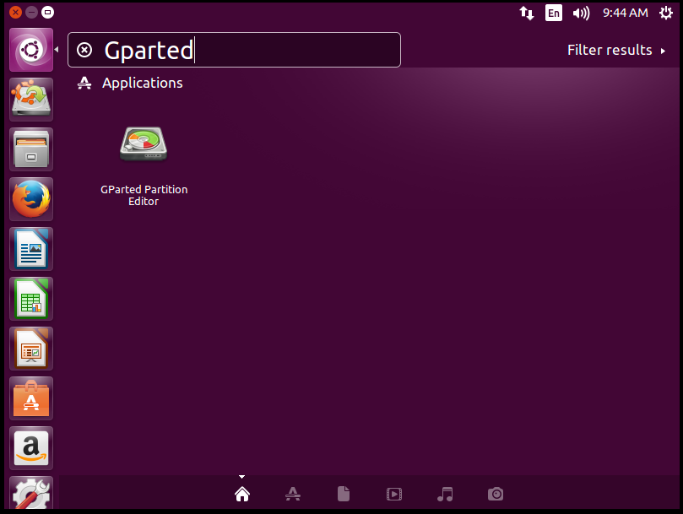683x514 pixels.
Task: Open Ubuntu Software Center from the launcher
Action: coord(31,398)
